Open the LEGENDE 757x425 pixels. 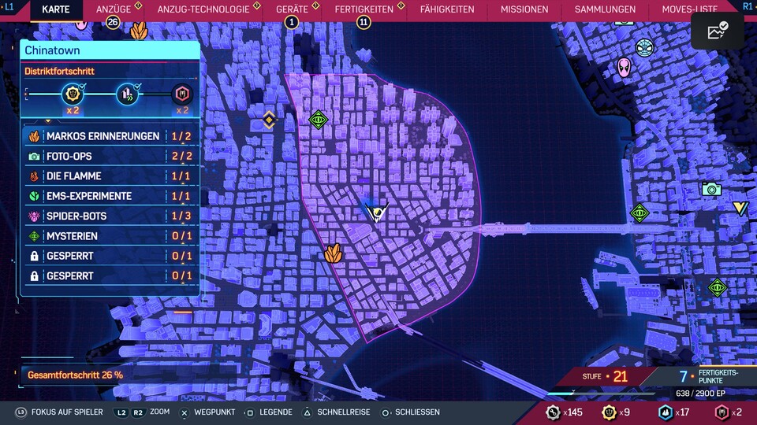point(268,412)
